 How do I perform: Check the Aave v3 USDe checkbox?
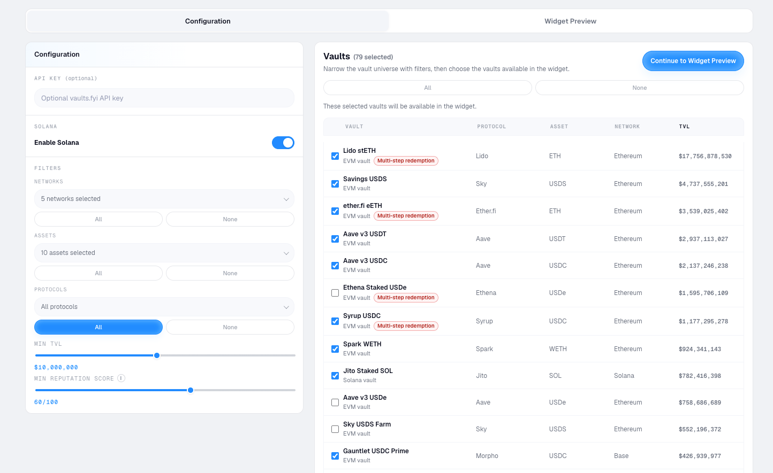point(335,402)
